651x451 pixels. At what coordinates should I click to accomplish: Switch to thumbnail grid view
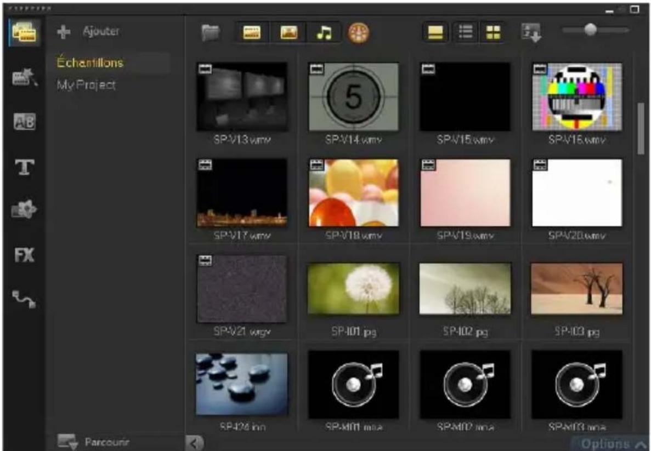pos(493,32)
